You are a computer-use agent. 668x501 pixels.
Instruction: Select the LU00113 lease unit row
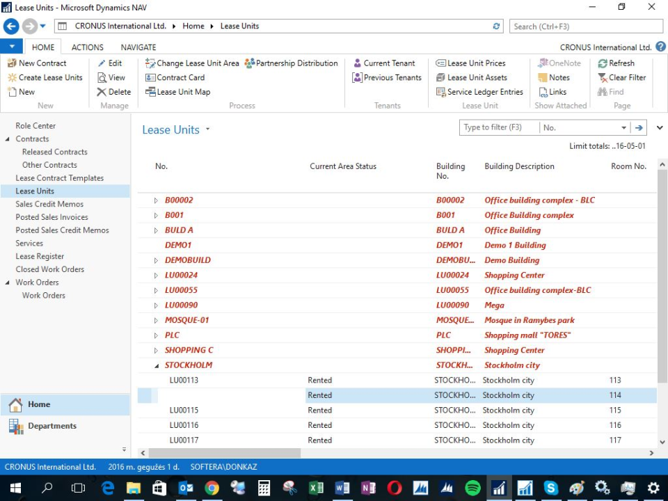397,381
